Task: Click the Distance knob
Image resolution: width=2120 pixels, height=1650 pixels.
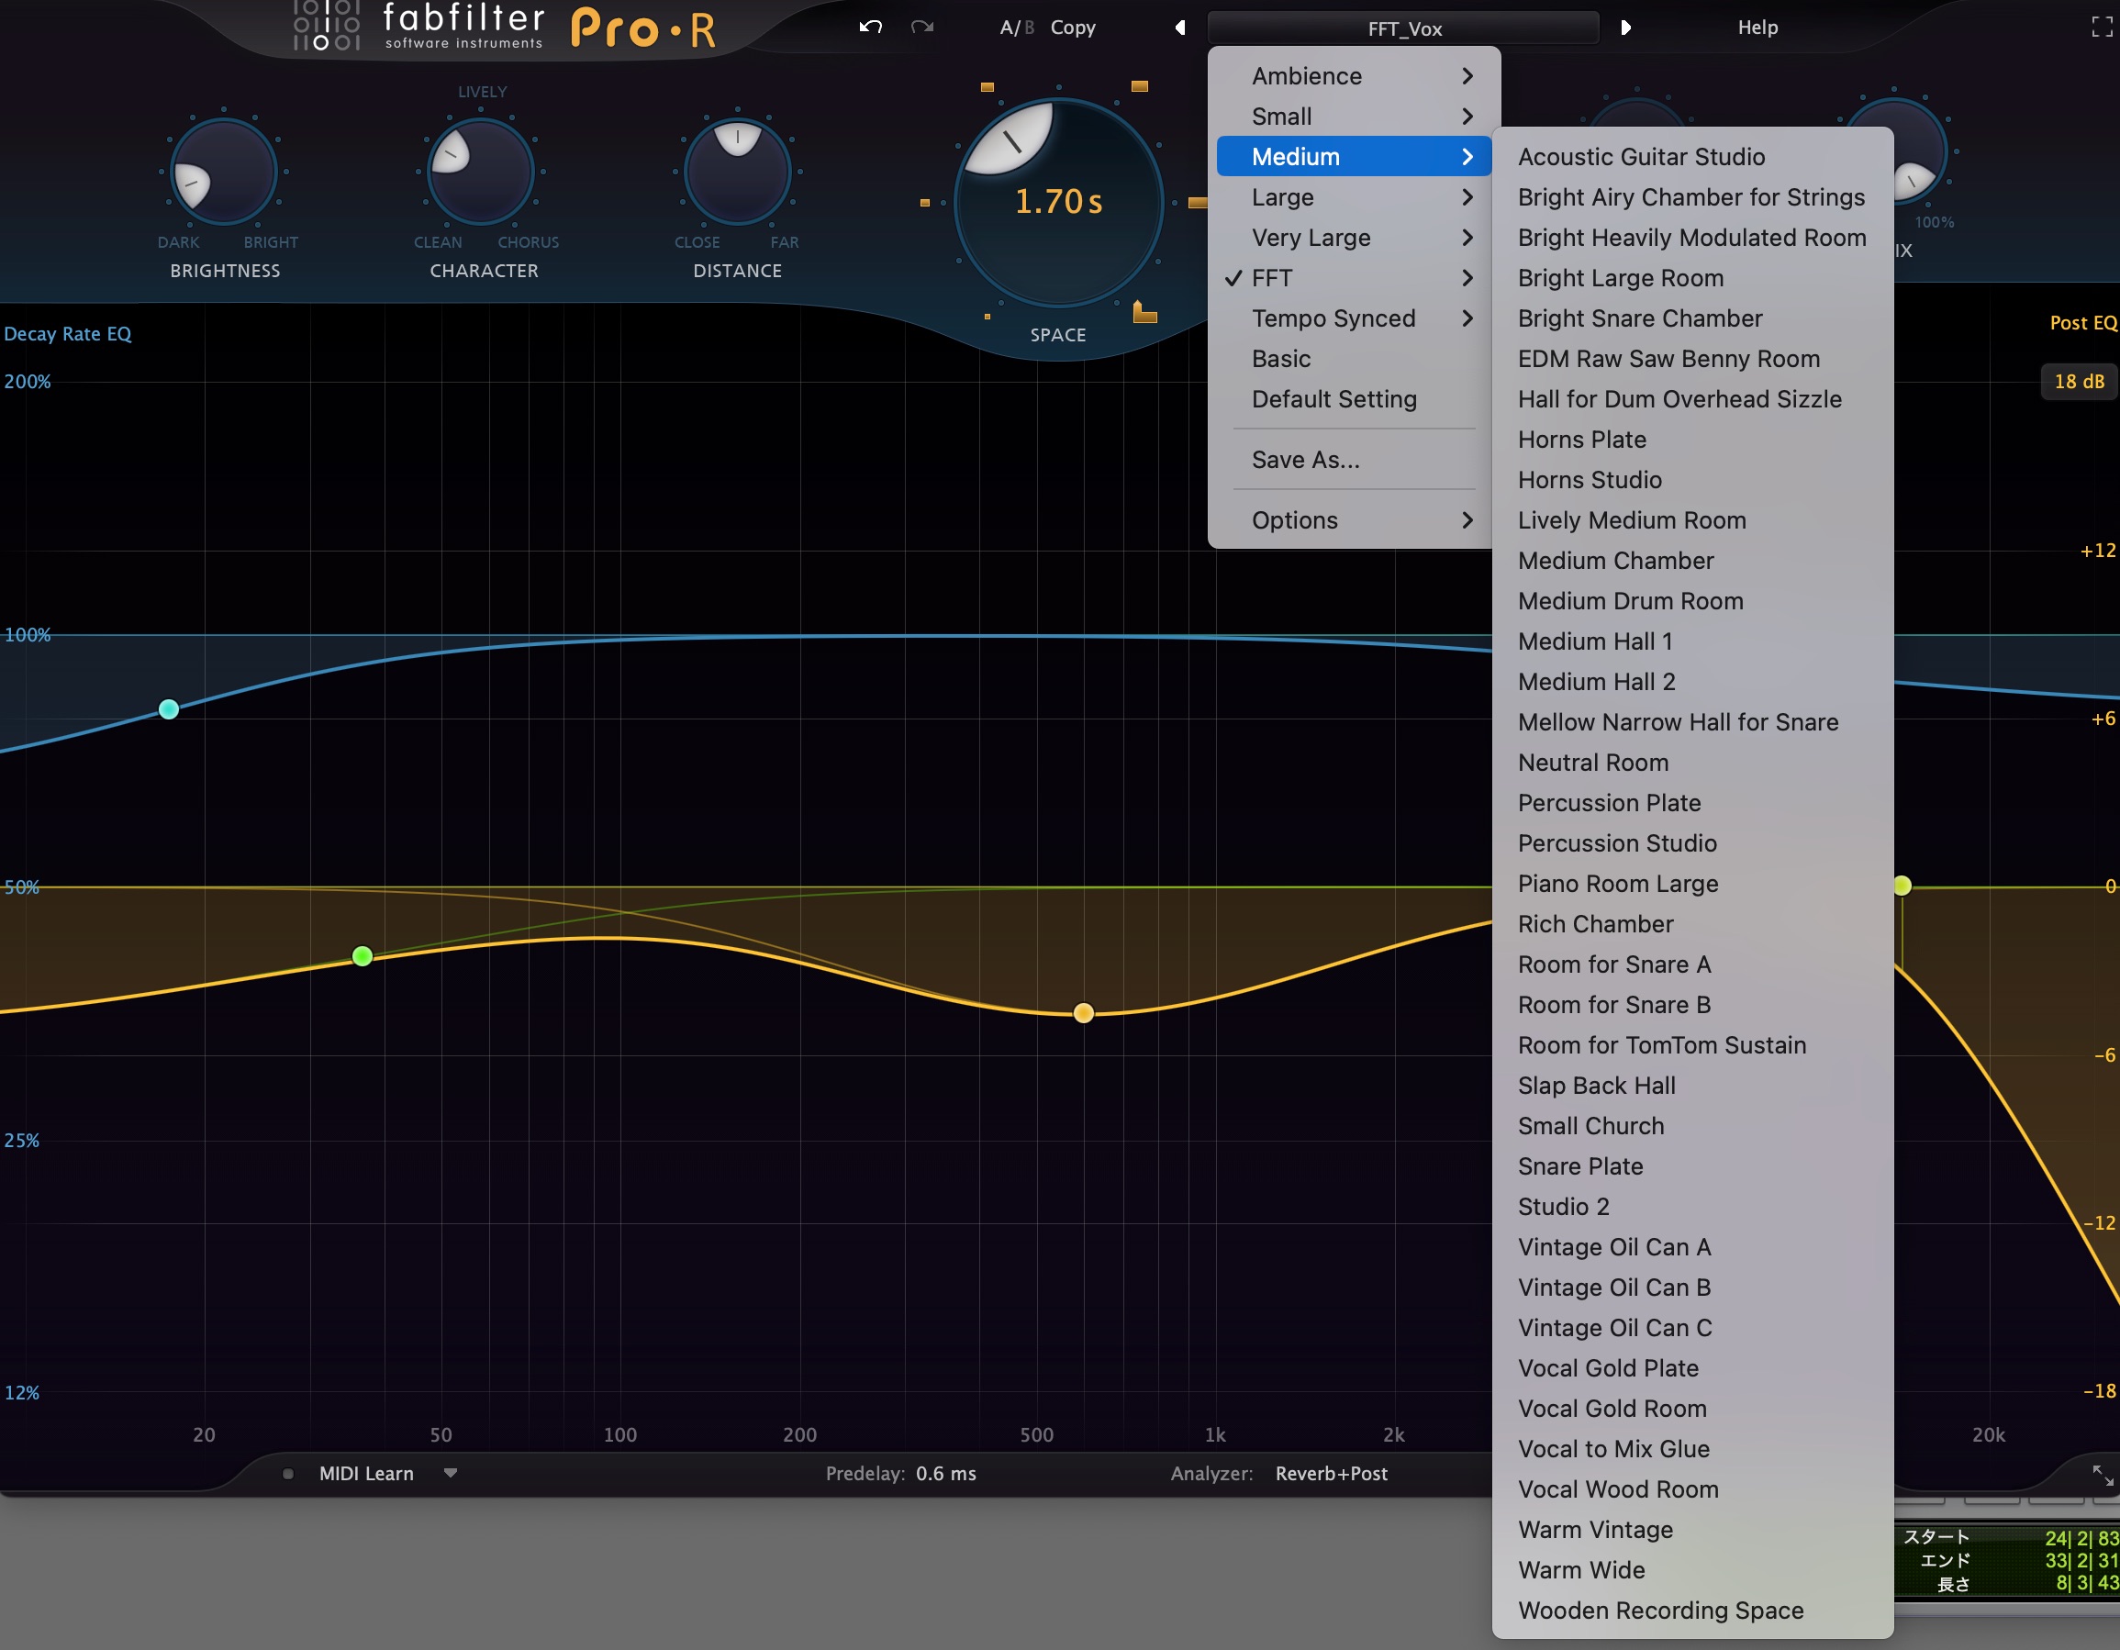Action: pyautogui.click(x=737, y=173)
